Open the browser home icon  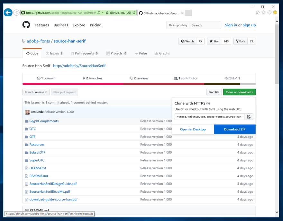pyautogui.click(x=258, y=13)
